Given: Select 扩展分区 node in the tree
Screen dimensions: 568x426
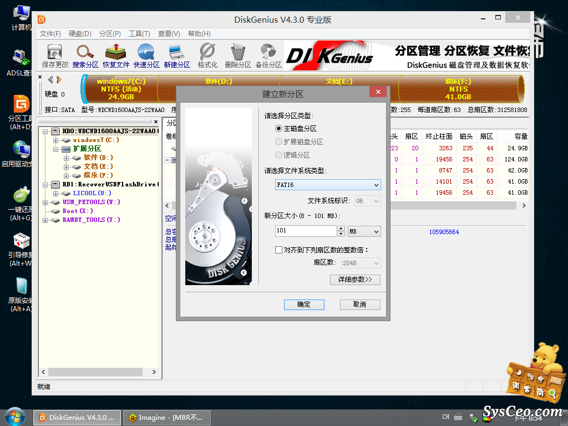Looking at the screenshot, I should pyautogui.click(x=87, y=149).
